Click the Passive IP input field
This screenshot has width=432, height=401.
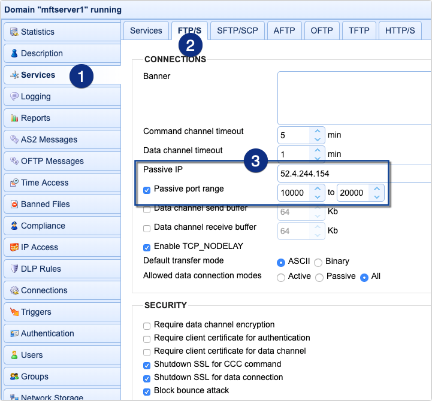click(354, 174)
